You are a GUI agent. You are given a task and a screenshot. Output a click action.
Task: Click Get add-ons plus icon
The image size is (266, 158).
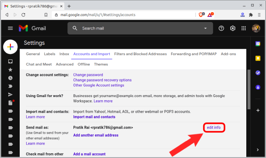[x=258, y=110]
